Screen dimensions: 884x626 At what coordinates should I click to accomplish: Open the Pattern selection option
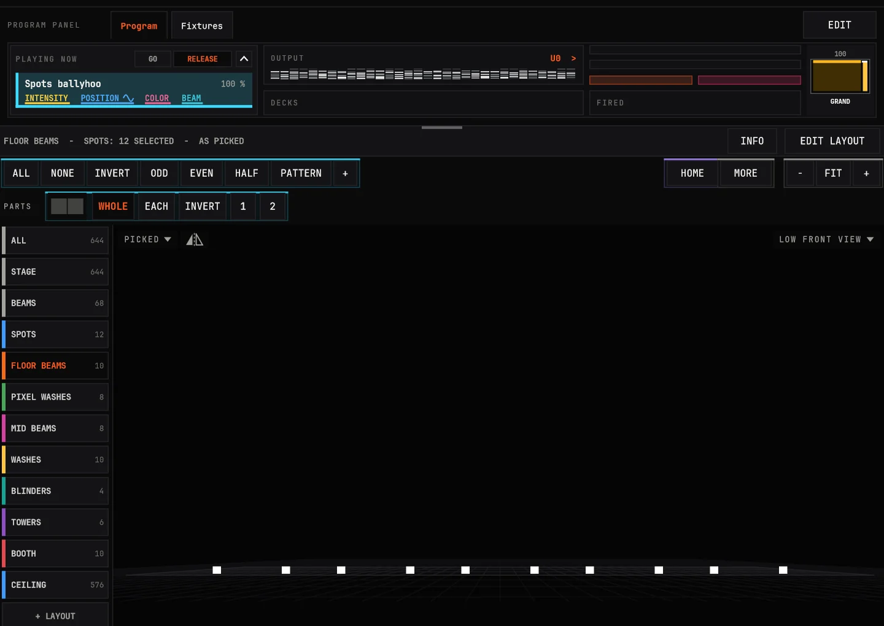click(x=301, y=173)
